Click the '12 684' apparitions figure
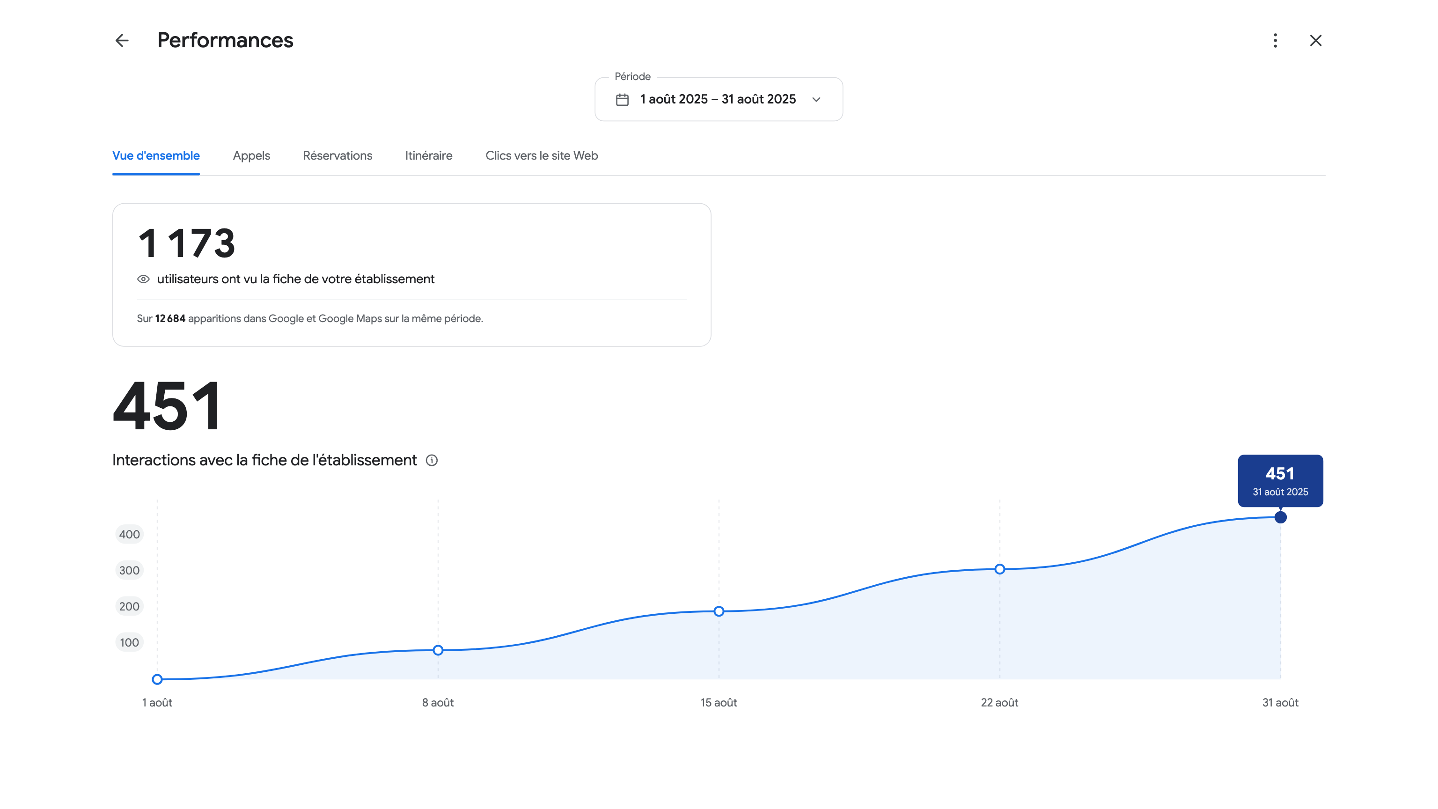Screen dimensions: 1438x809 [x=170, y=318]
